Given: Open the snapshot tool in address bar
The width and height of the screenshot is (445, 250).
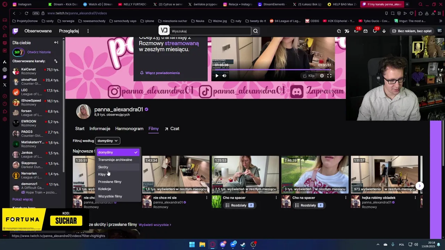Looking at the screenshot, I should pyautogui.click(x=393, y=13).
